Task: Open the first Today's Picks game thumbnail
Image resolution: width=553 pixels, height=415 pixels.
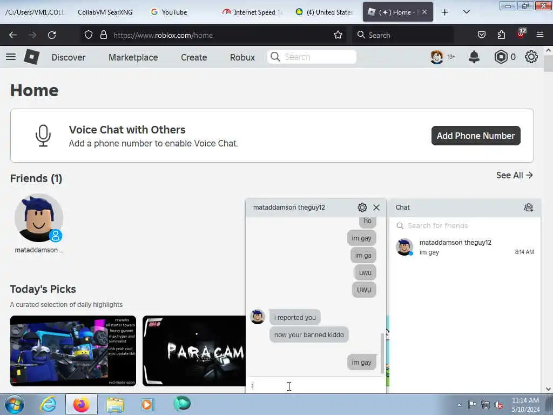Action: click(x=73, y=351)
